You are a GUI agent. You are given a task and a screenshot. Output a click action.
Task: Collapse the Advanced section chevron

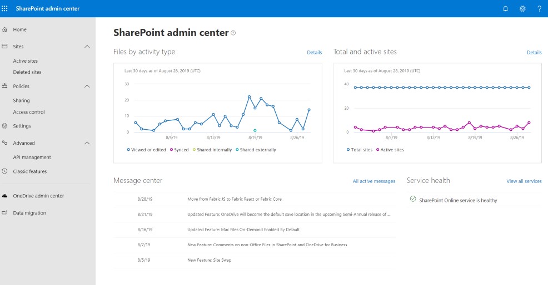pos(87,143)
